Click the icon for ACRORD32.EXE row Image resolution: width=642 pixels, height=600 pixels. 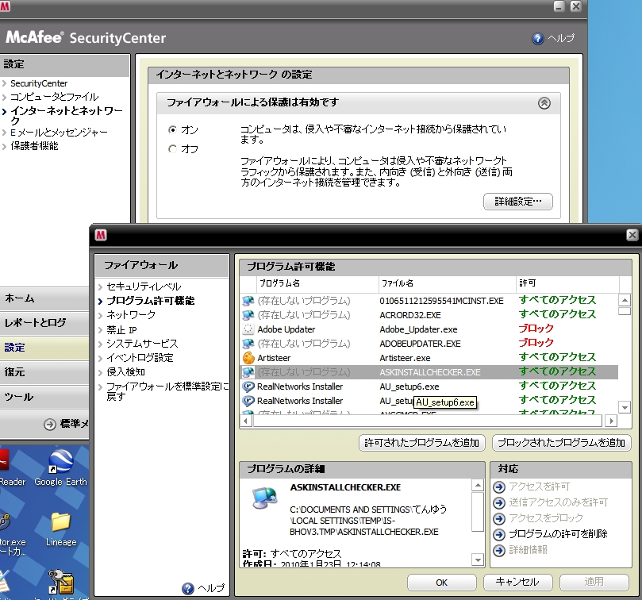click(x=248, y=315)
